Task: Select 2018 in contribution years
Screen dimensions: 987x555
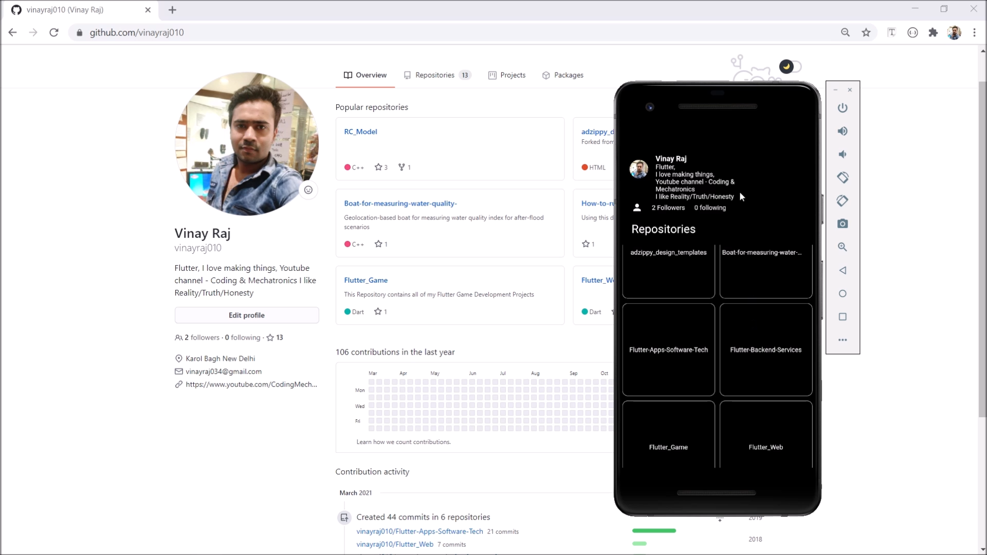Action: [x=755, y=539]
